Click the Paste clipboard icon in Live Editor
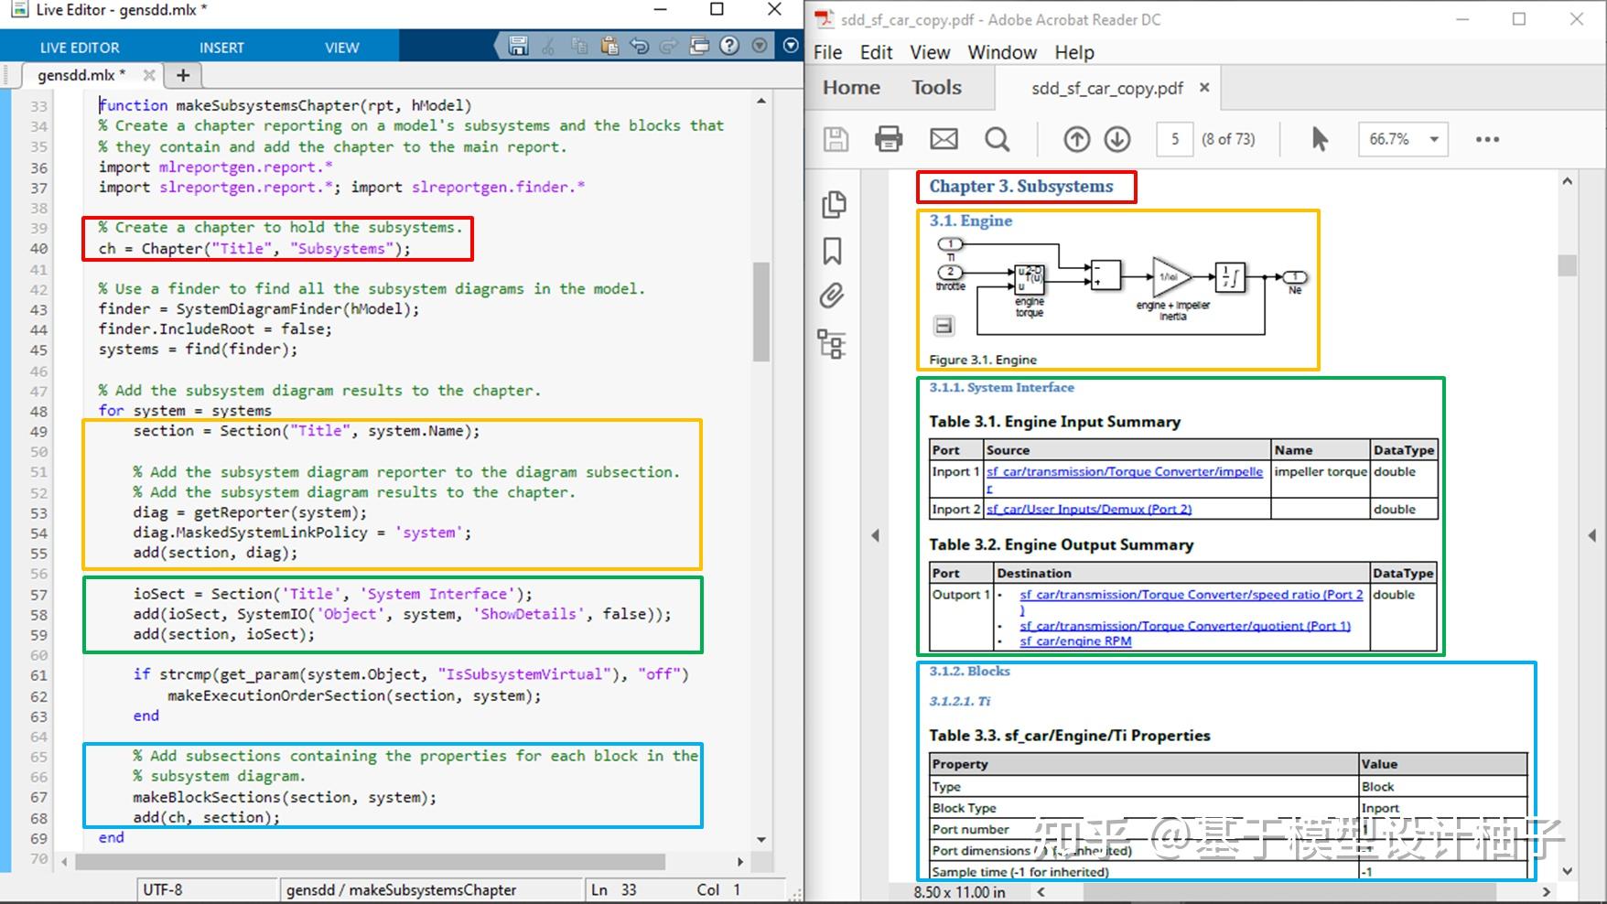 609,46
